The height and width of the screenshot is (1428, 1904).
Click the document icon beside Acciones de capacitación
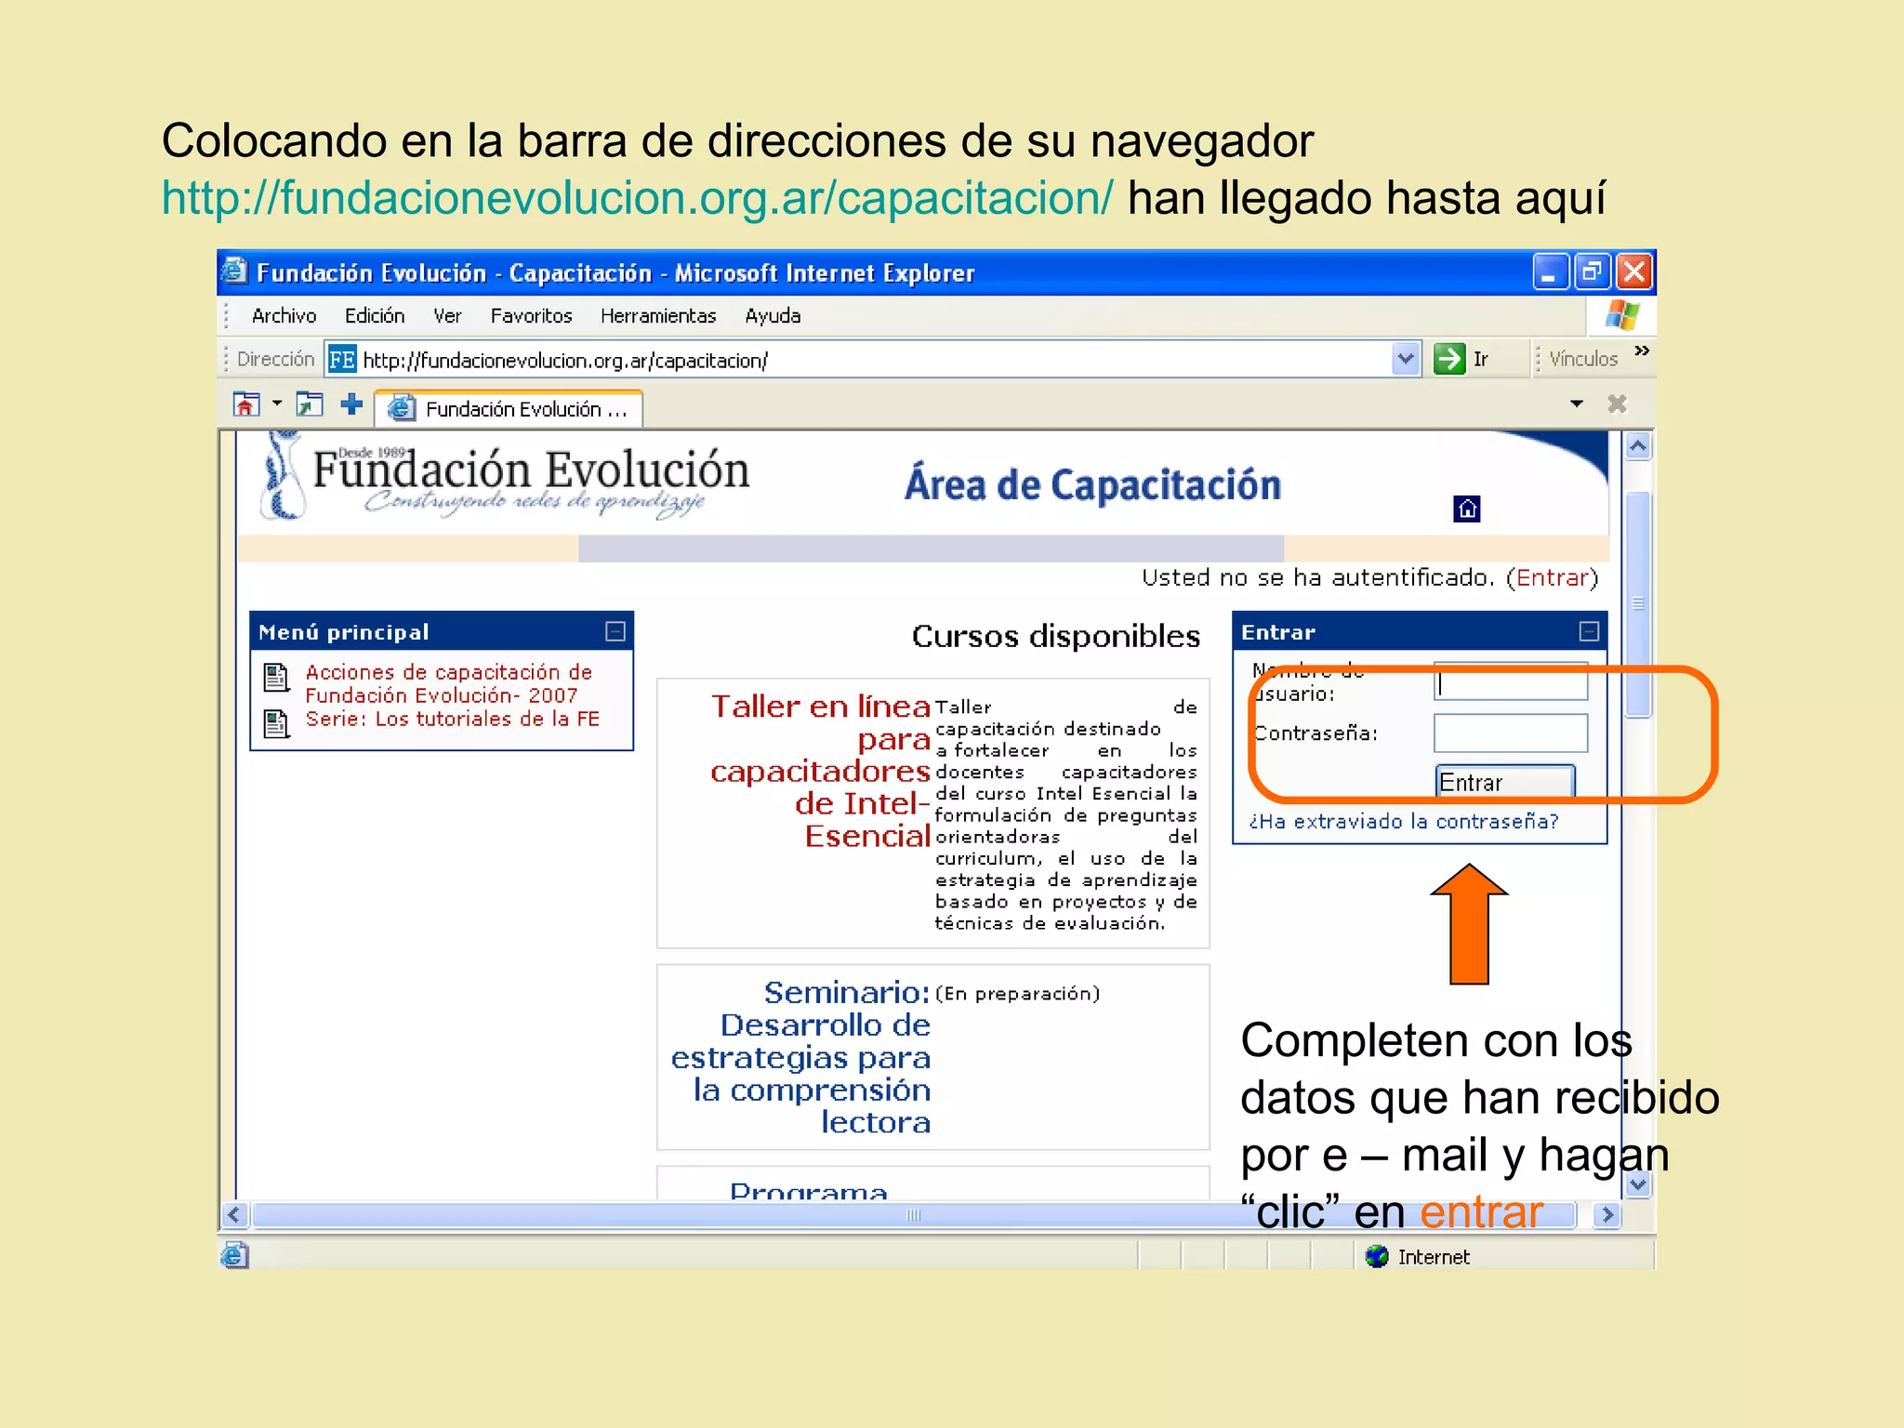[x=276, y=677]
